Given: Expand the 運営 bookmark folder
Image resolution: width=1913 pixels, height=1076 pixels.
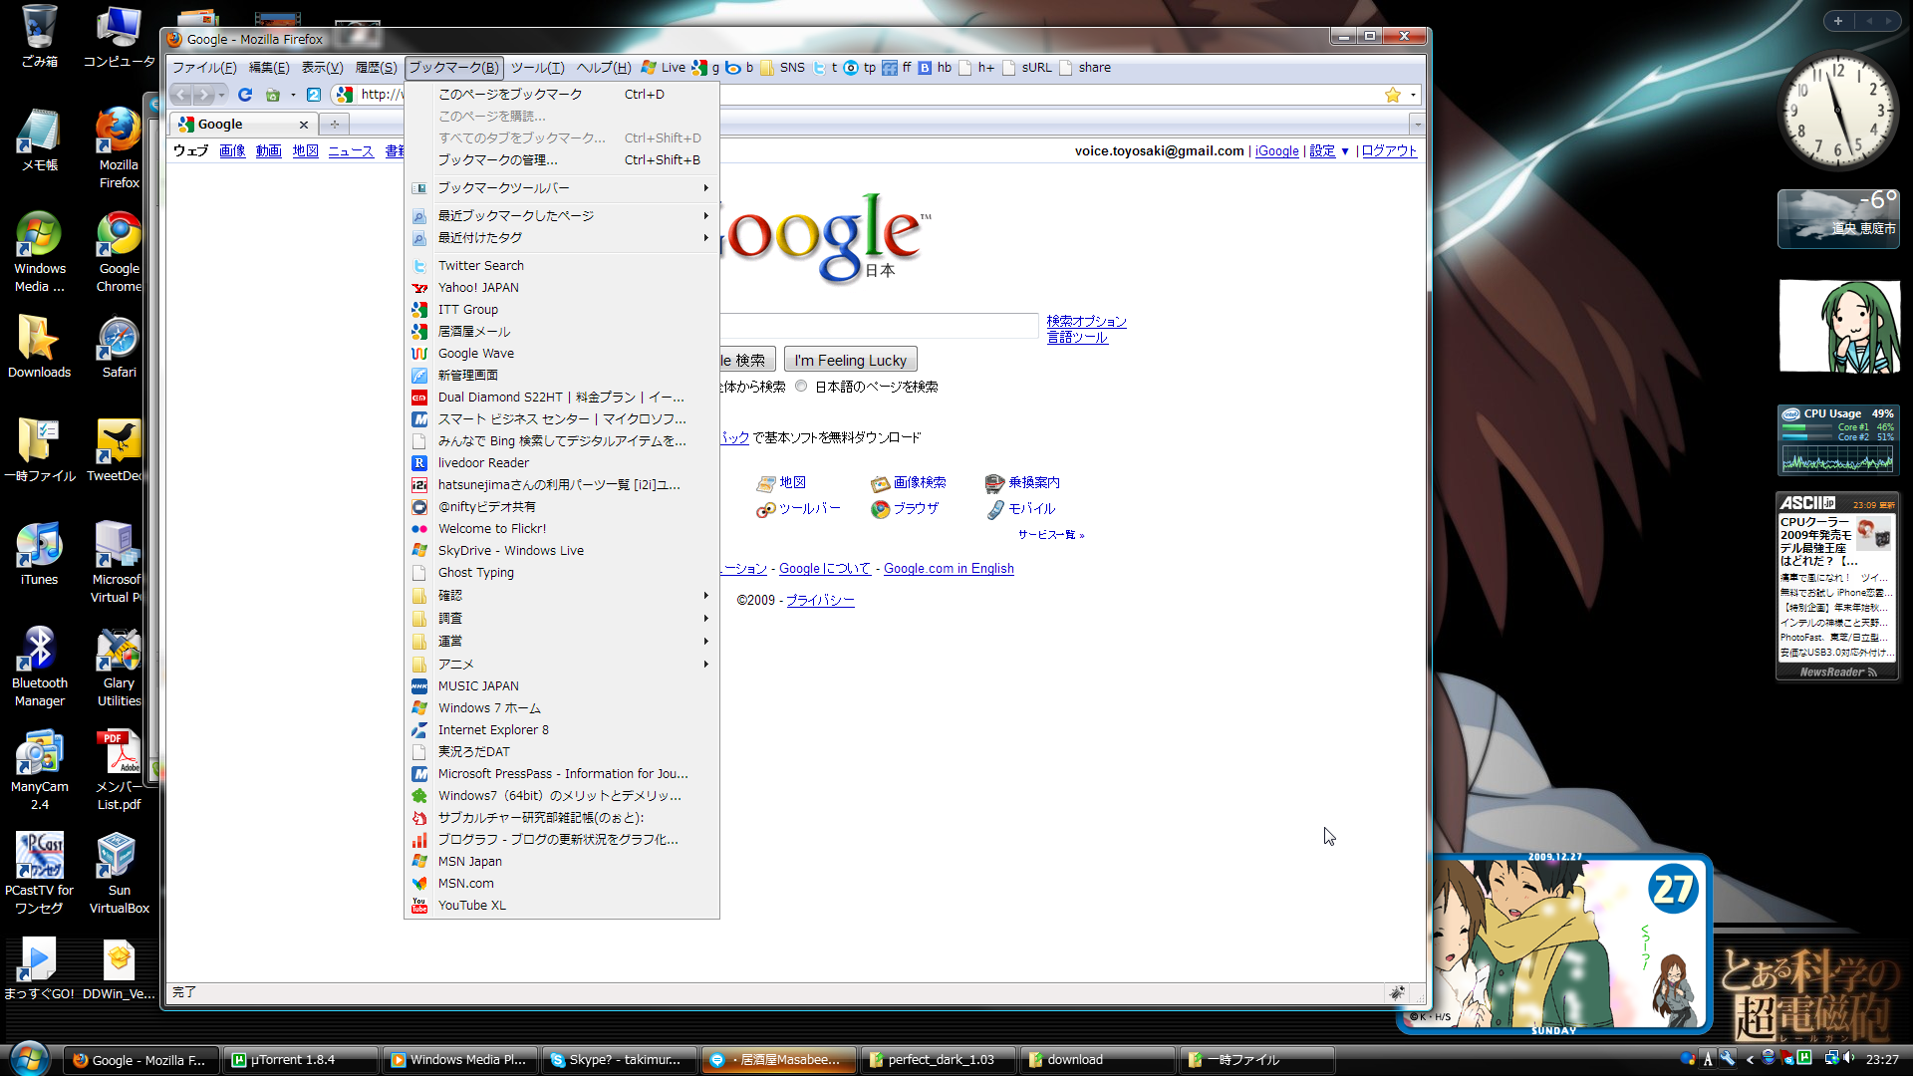Looking at the screenshot, I should coord(562,642).
